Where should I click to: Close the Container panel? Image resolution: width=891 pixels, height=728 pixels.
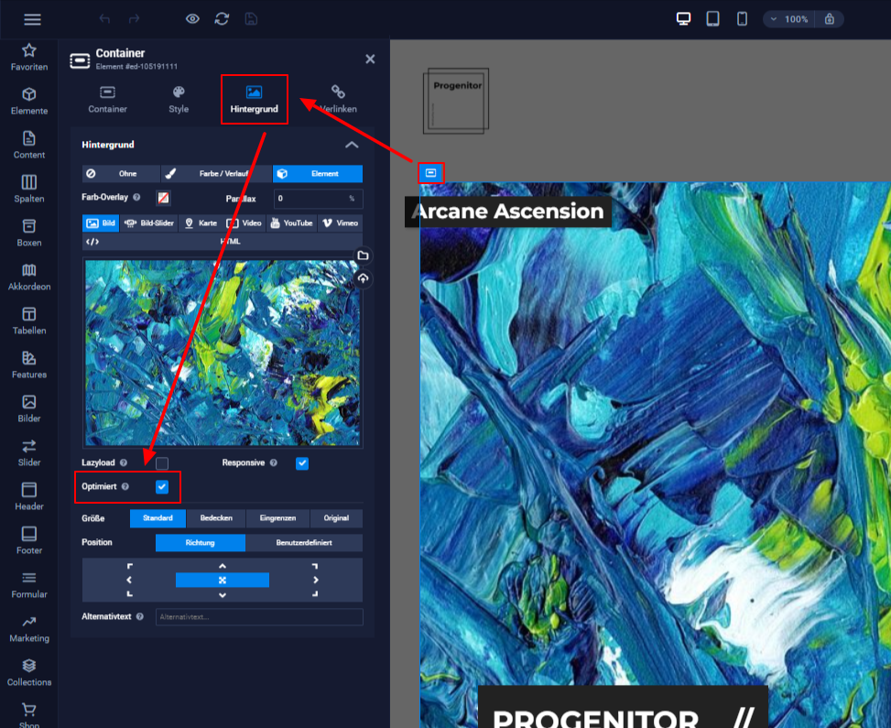click(x=370, y=60)
